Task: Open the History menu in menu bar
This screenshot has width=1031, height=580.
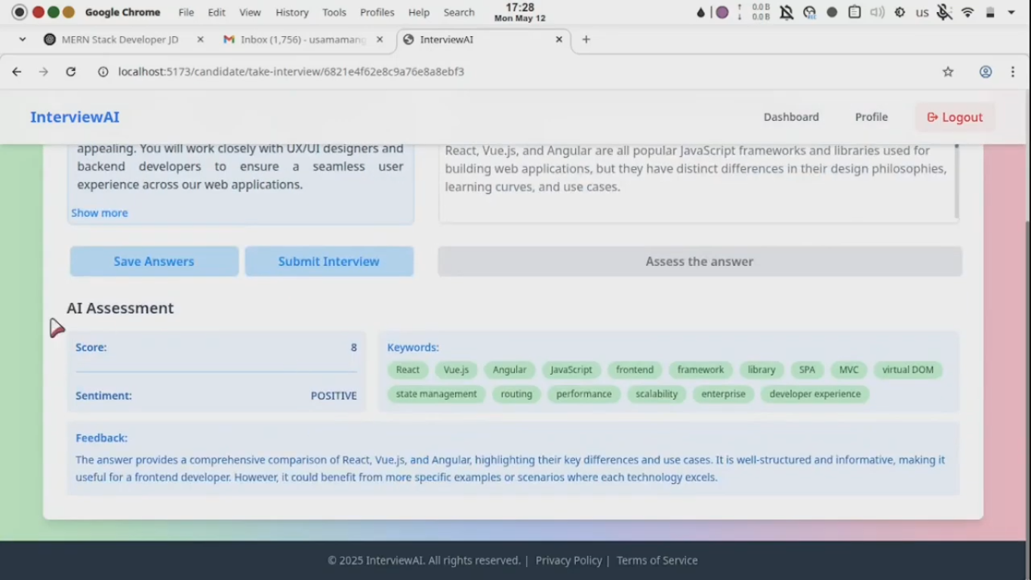Action: coord(291,12)
